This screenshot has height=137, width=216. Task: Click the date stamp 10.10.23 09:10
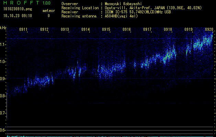point(18,16)
